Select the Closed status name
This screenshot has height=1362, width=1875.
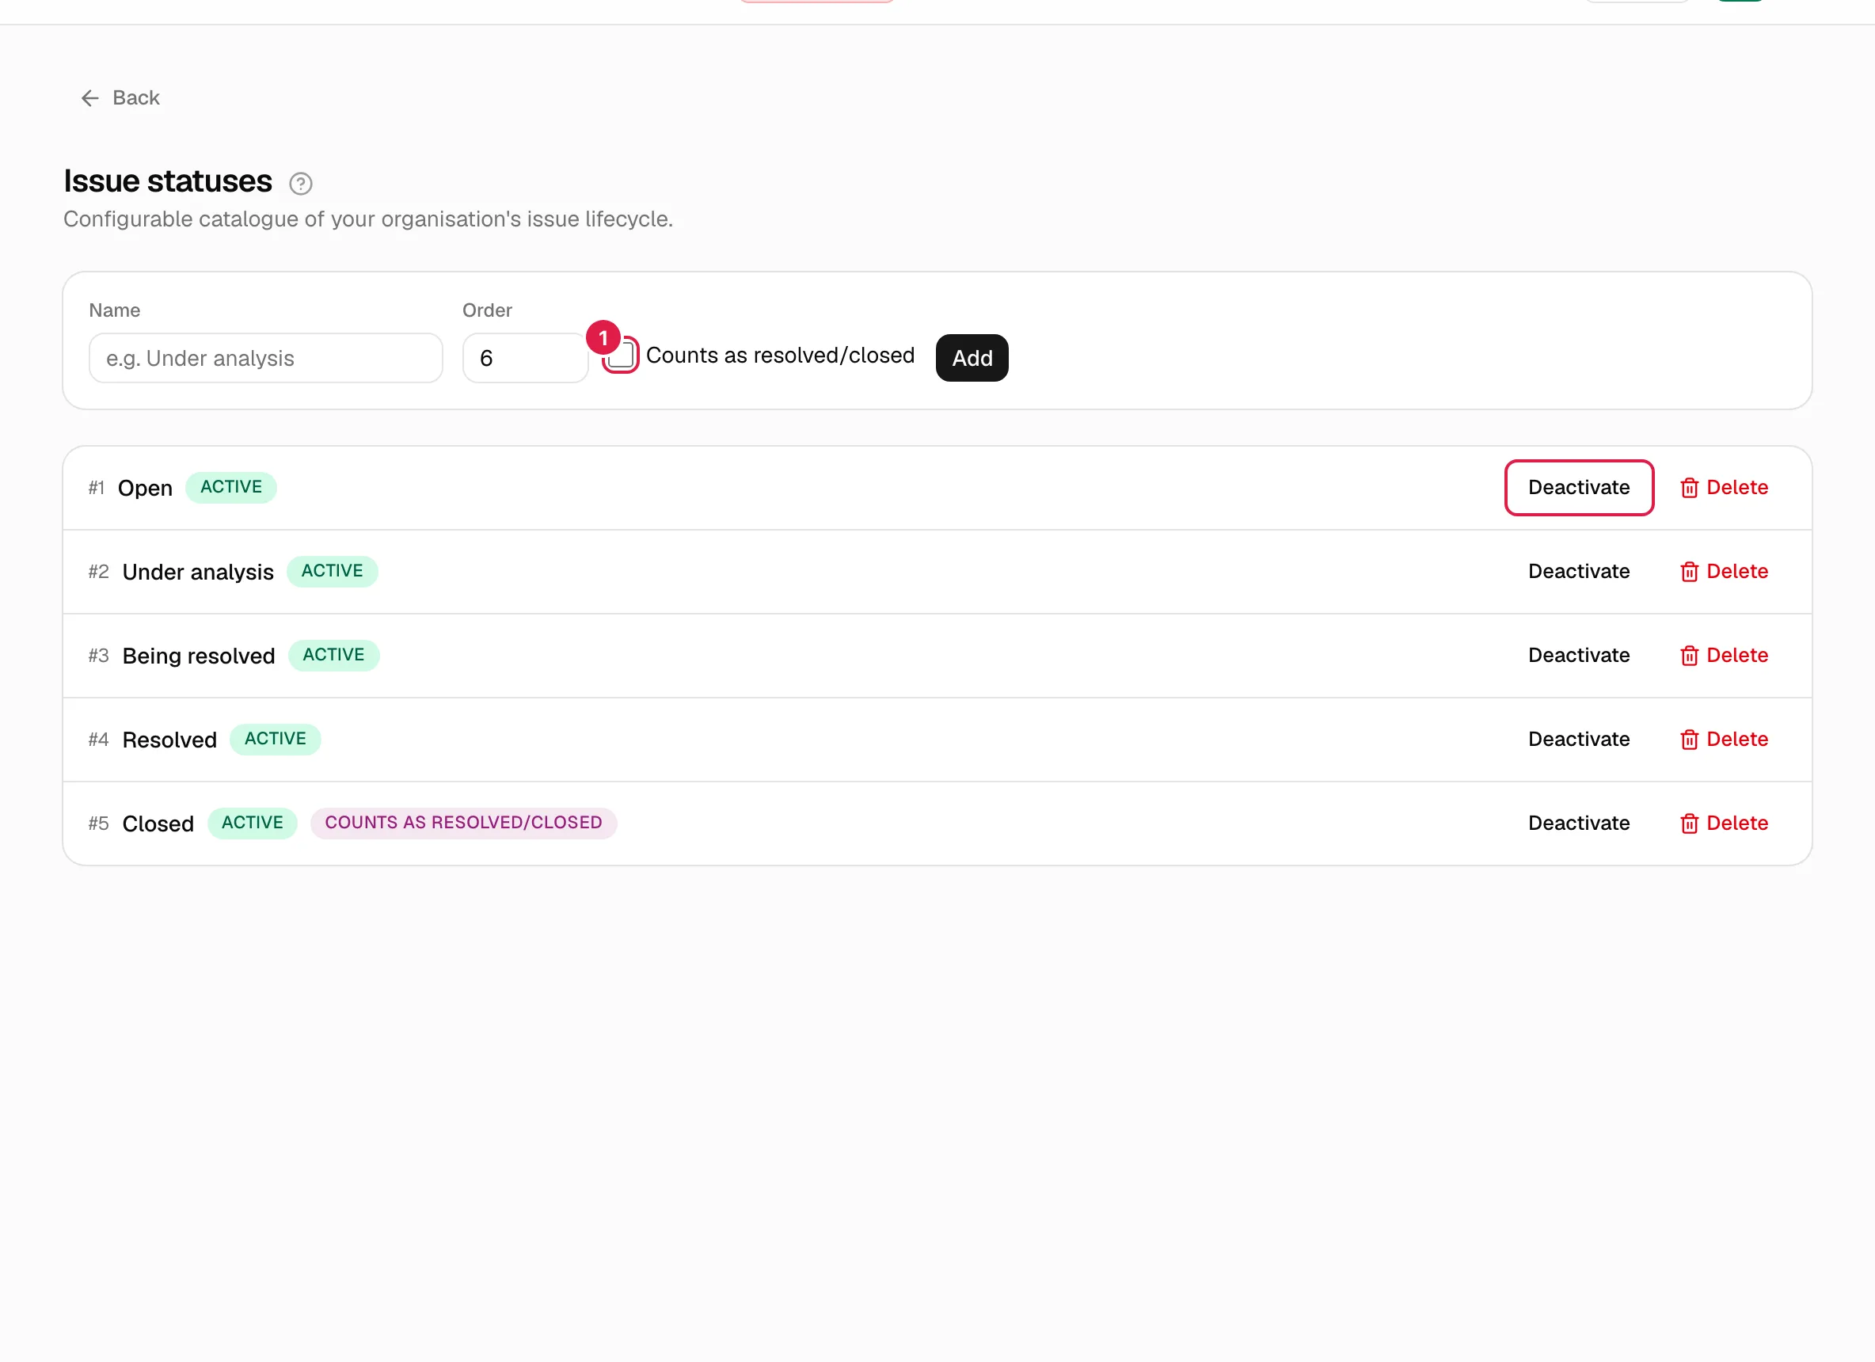point(158,824)
